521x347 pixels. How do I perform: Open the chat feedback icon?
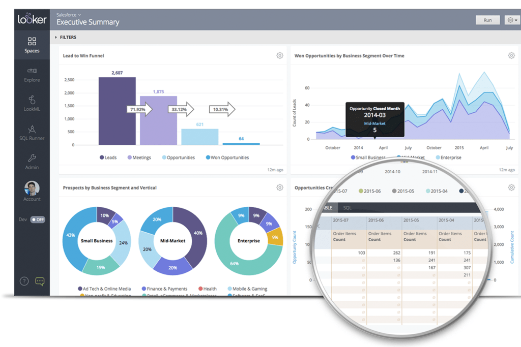(40, 281)
